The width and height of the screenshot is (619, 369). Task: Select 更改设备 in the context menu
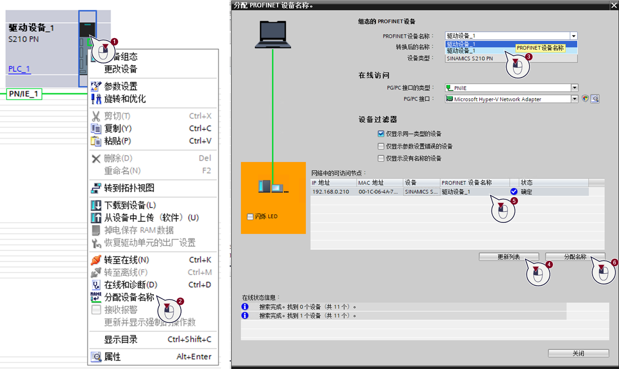click(x=153, y=69)
